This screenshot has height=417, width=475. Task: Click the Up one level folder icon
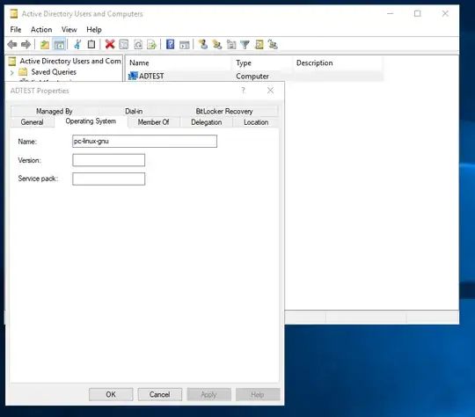[45, 45]
